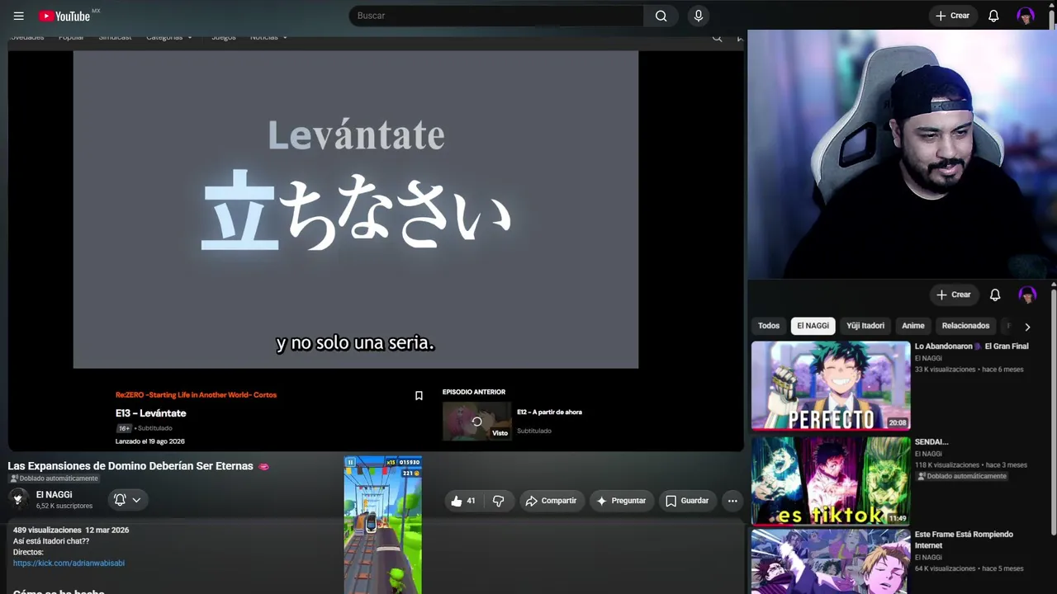
Task: Select the Yūji Itadori filter chip
Action: (x=865, y=326)
